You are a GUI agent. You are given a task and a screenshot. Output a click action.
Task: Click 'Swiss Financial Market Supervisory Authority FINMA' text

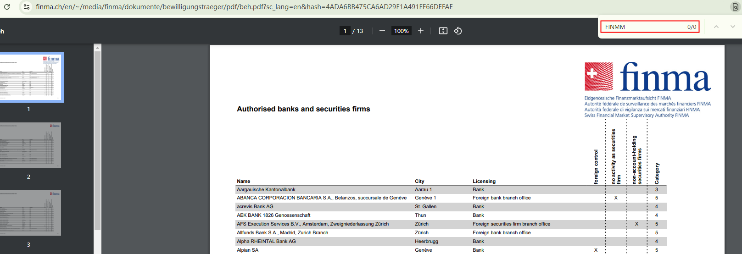(x=636, y=116)
